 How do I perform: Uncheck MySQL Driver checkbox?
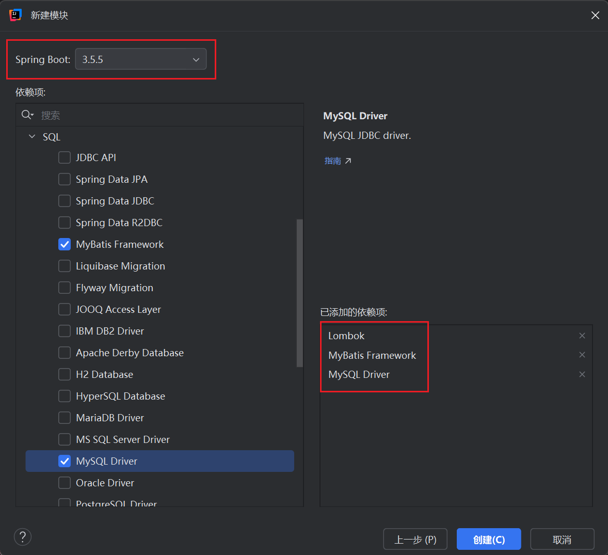pyautogui.click(x=65, y=461)
